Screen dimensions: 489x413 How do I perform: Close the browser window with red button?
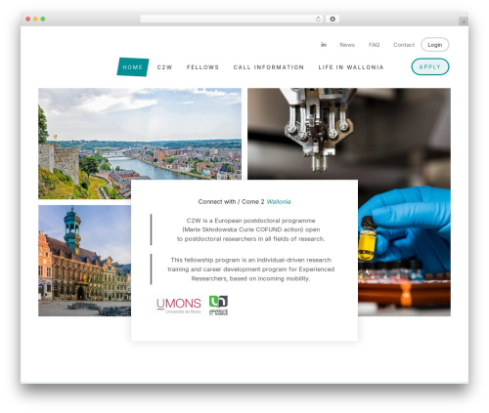tap(28, 19)
